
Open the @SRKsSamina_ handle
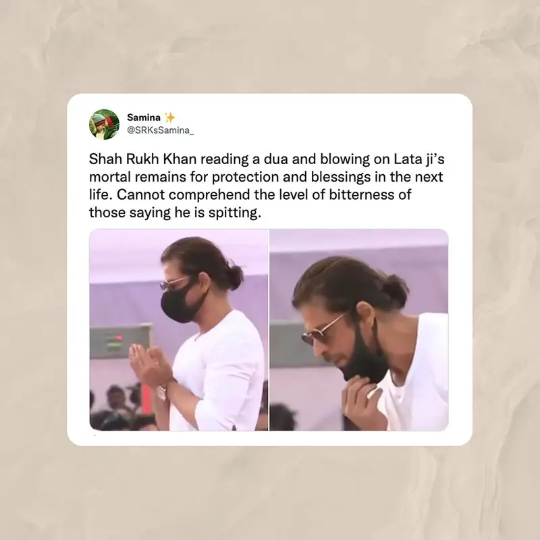[161, 130]
